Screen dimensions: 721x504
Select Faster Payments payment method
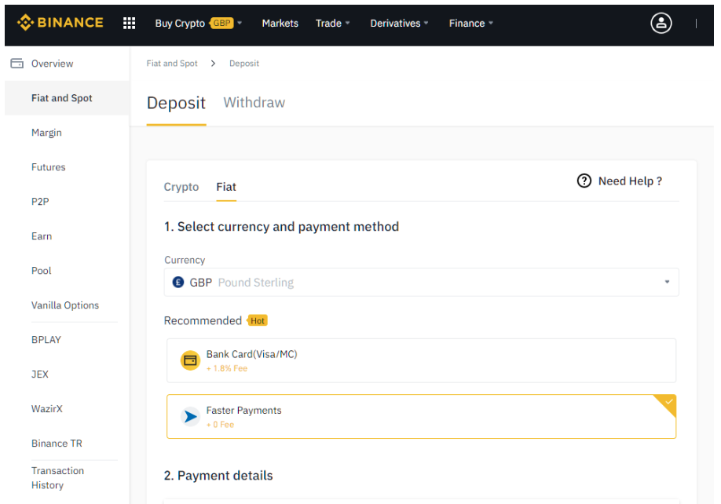(x=421, y=417)
